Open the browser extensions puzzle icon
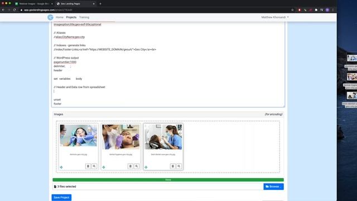 click(x=316, y=10)
